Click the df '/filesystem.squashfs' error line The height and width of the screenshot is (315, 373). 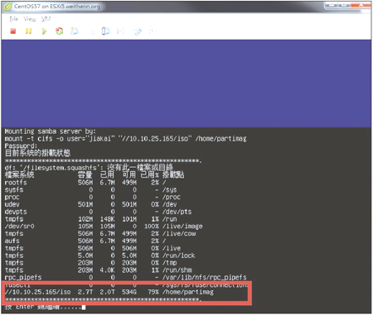pyautogui.click(x=89, y=167)
